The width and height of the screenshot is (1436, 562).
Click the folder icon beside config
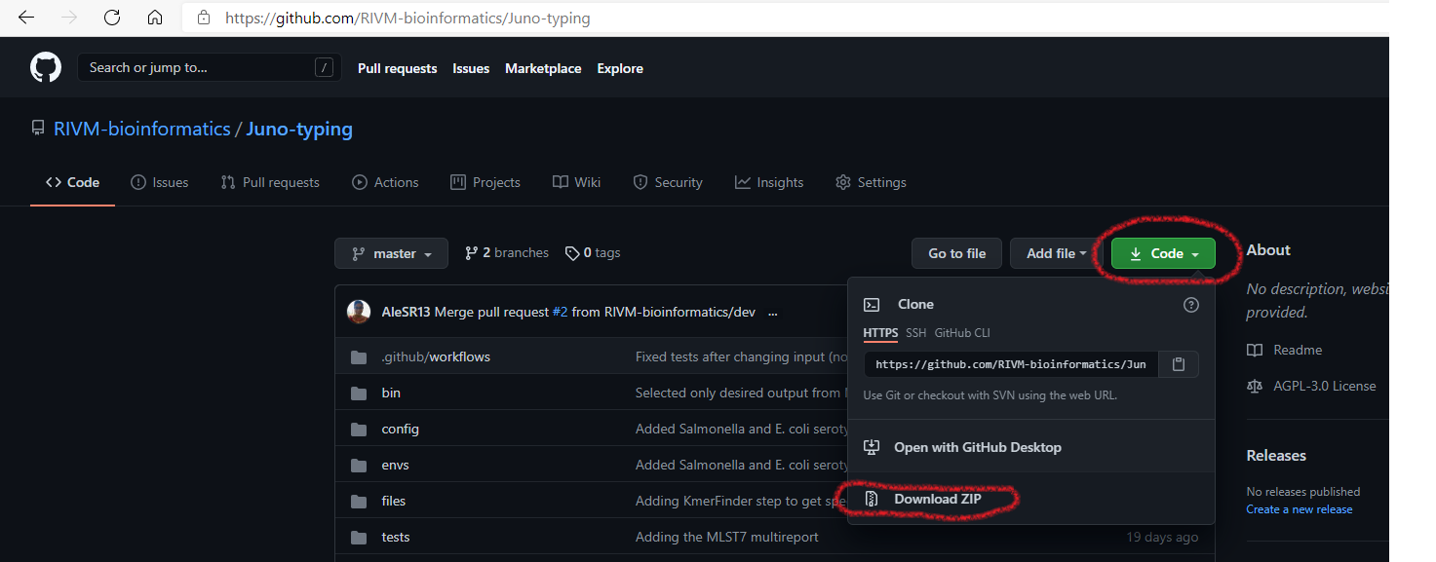tap(359, 429)
